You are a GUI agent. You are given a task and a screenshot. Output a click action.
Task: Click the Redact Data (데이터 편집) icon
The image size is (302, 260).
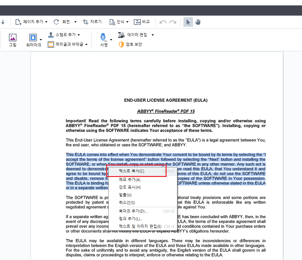pos(121,35)
